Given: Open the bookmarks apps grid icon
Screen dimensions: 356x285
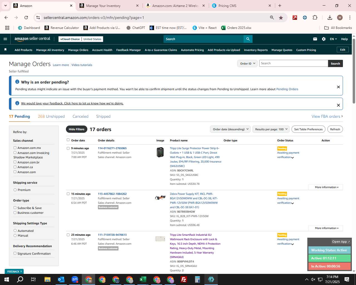Looking at the screenshot, I should [x=7, y=28].
